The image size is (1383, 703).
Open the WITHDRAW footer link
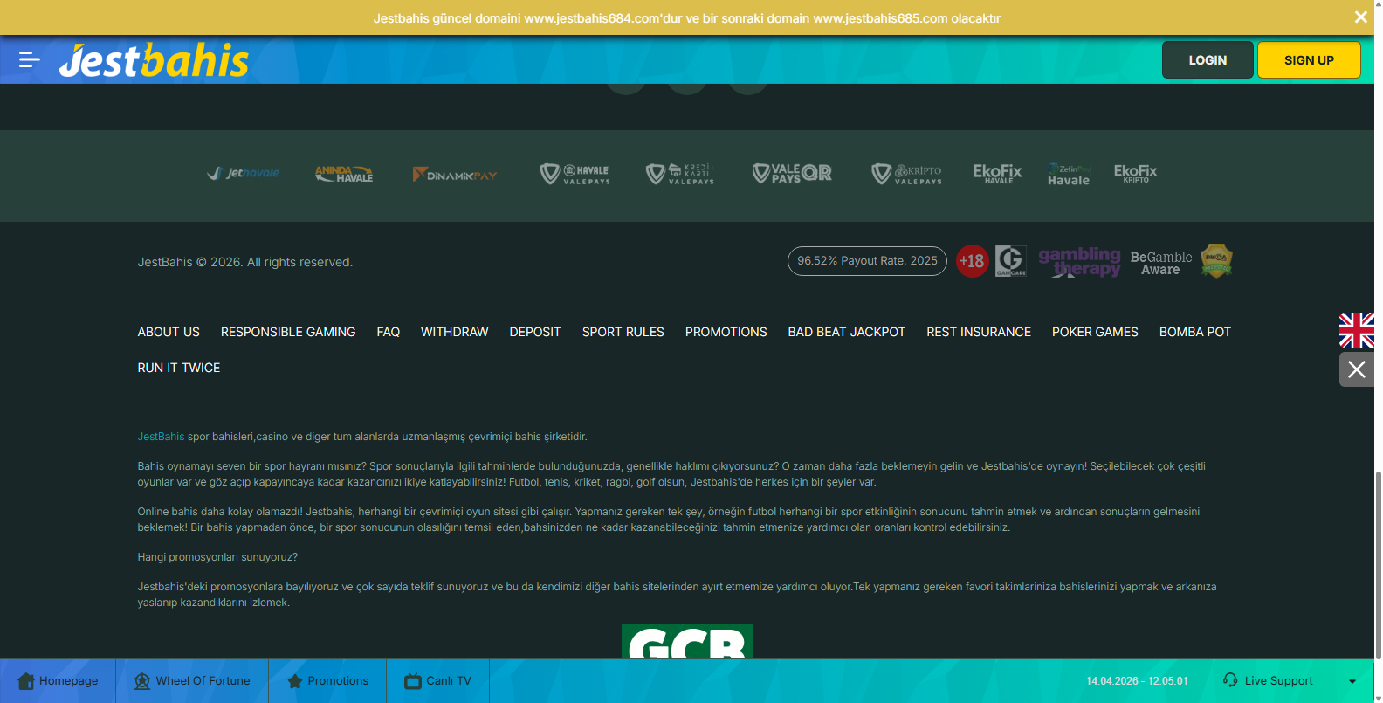(x=455, y=332)
